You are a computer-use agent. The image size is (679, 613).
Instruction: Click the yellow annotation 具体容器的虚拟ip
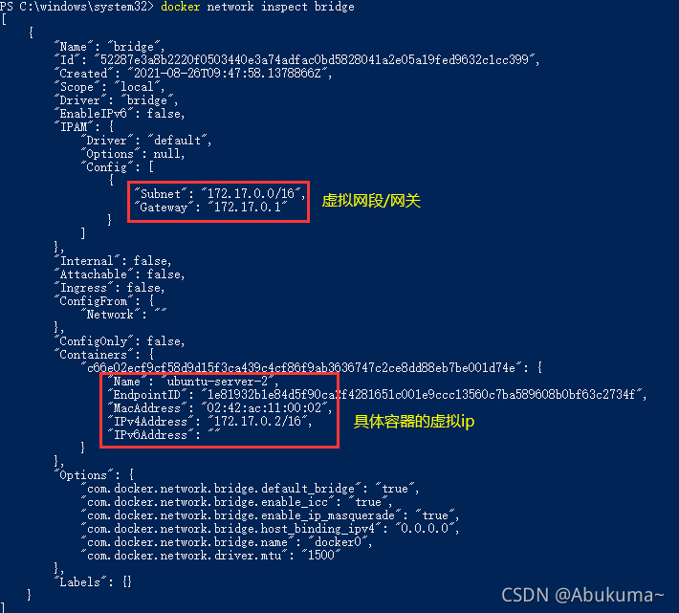[414, 421]
